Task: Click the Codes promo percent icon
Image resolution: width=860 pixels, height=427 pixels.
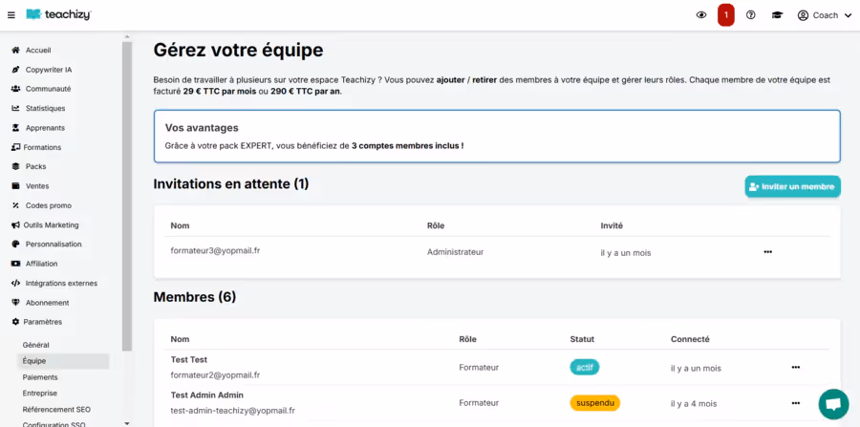Action: click(x=15, y=205)
